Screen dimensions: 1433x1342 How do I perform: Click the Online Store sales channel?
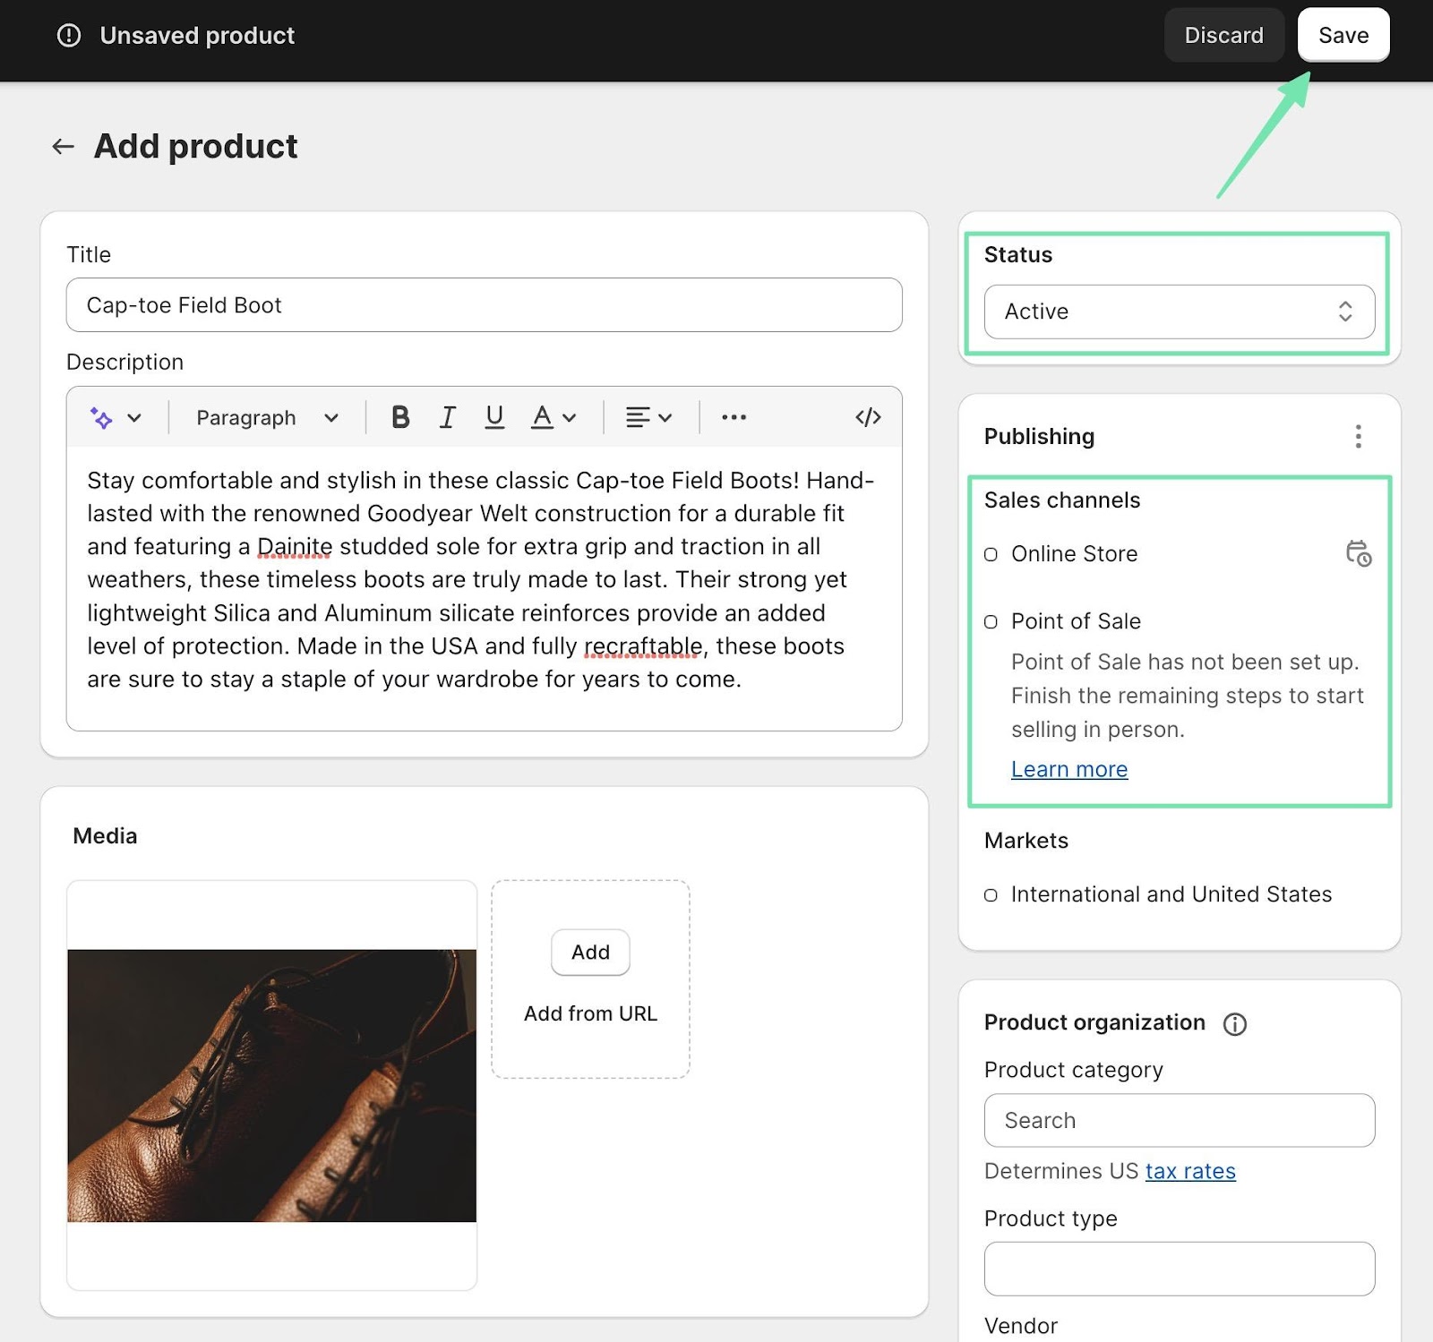point(1074,554)
